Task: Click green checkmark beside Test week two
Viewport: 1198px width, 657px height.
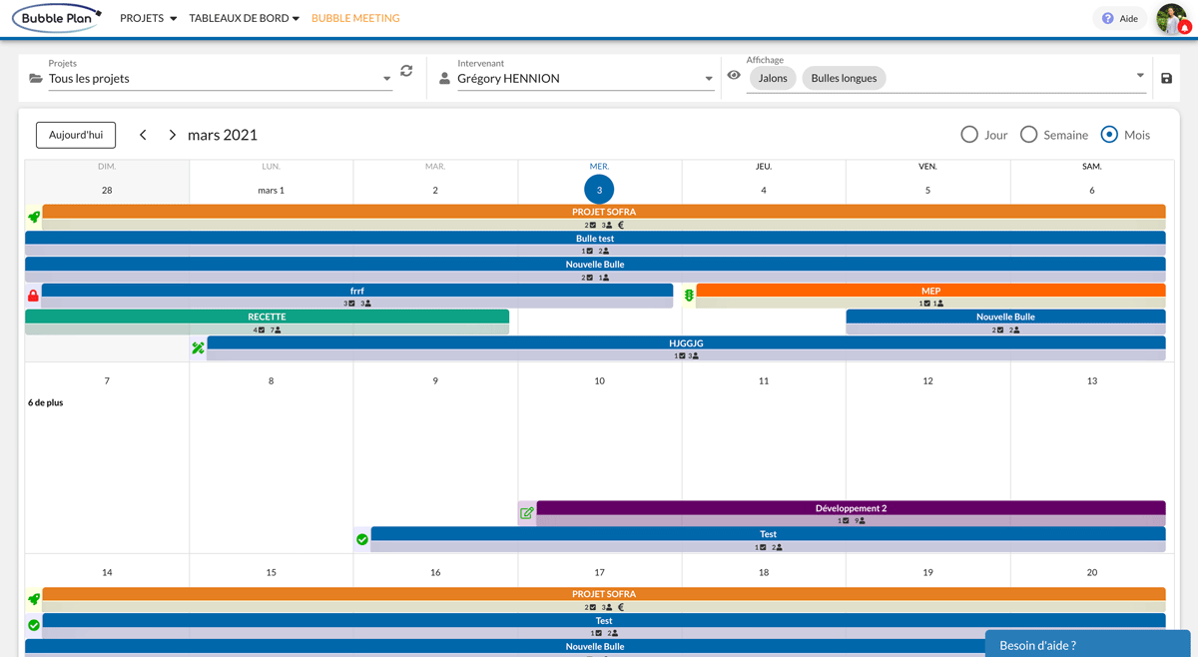Action: click(x=362, y=539)
